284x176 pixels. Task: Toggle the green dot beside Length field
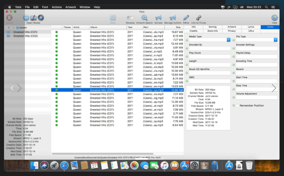tap(187, 65)
